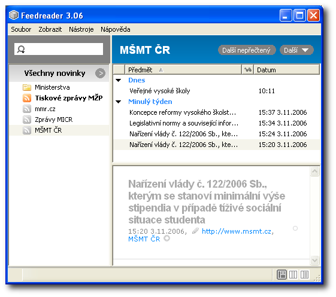Viewport: 336px width, 297px height.
Task: Sort by the read-status column icon
Action: tap(248, 70)
